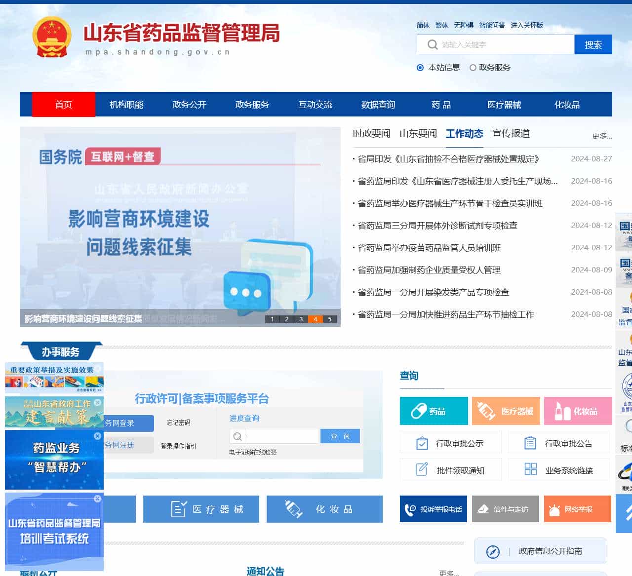Expand the news list via 更多...
The image size is (632, 576).
click(601, 136)
